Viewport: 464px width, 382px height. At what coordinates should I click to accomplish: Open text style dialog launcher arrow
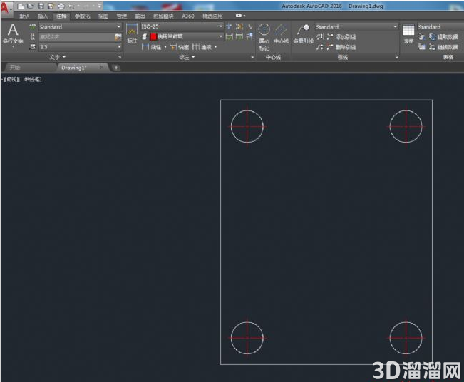coord(120,57)
